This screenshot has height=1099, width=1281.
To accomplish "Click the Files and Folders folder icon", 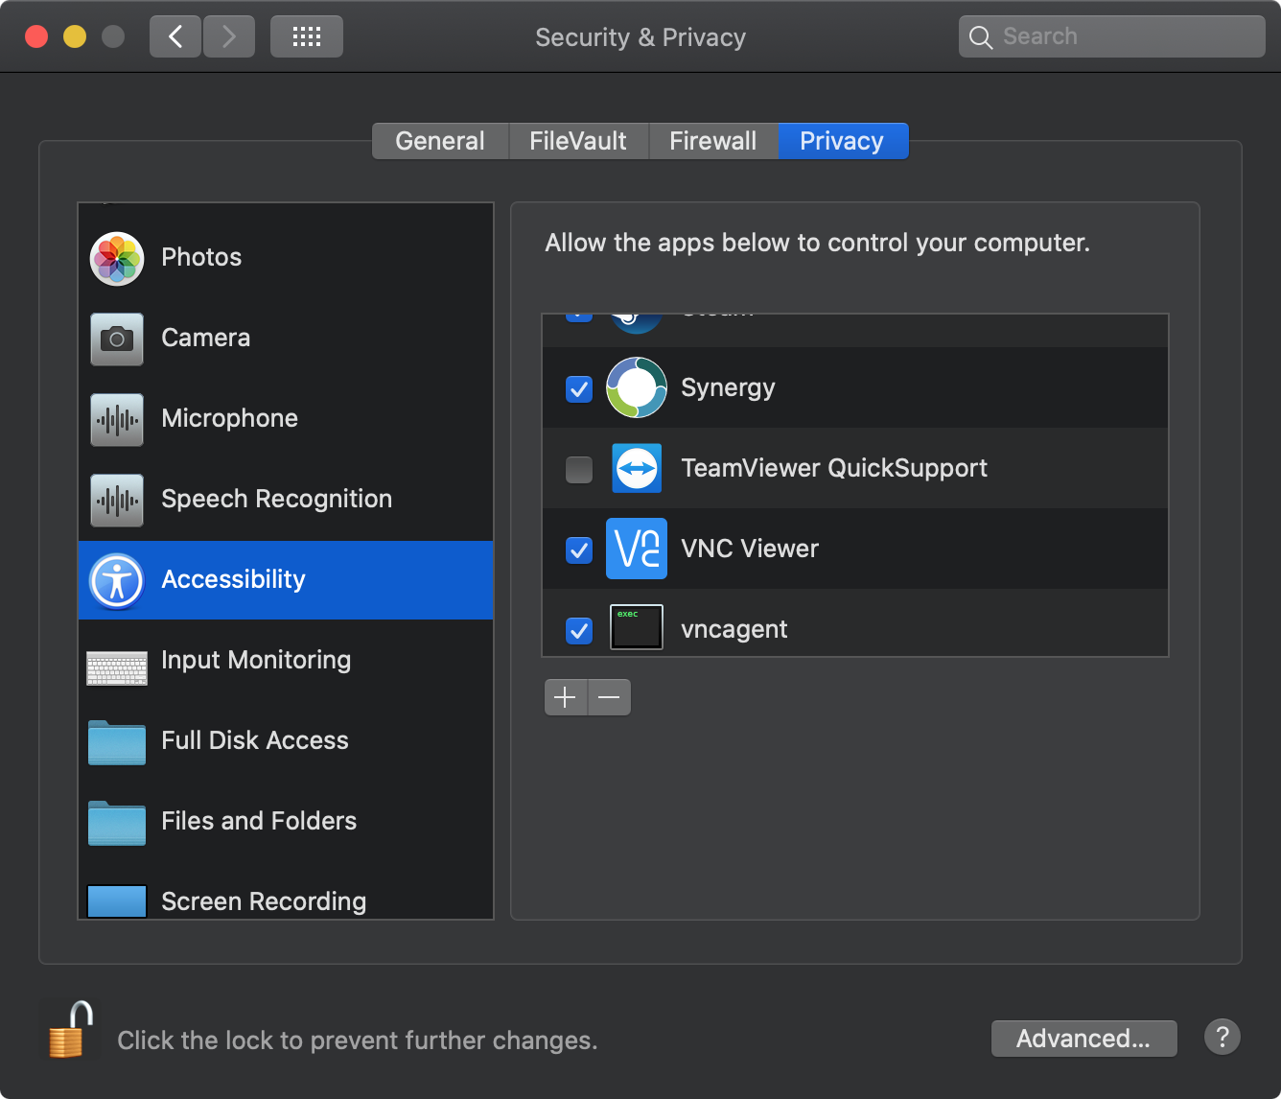I will 117,823.
